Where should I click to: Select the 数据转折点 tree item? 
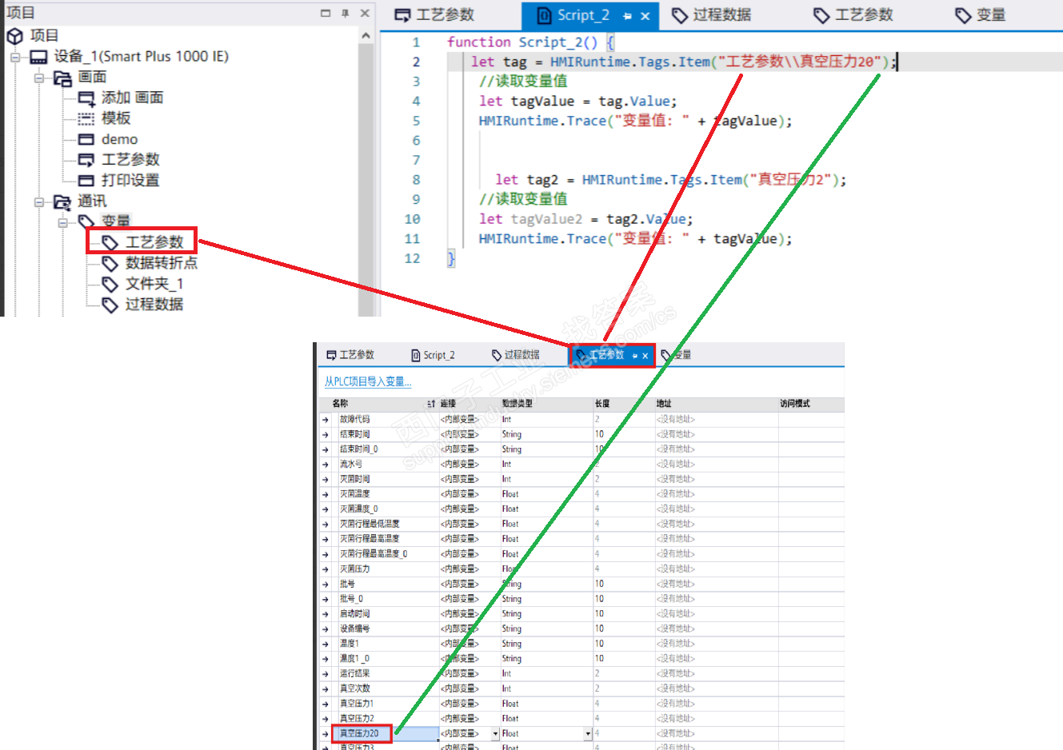[x=162, y=263]
